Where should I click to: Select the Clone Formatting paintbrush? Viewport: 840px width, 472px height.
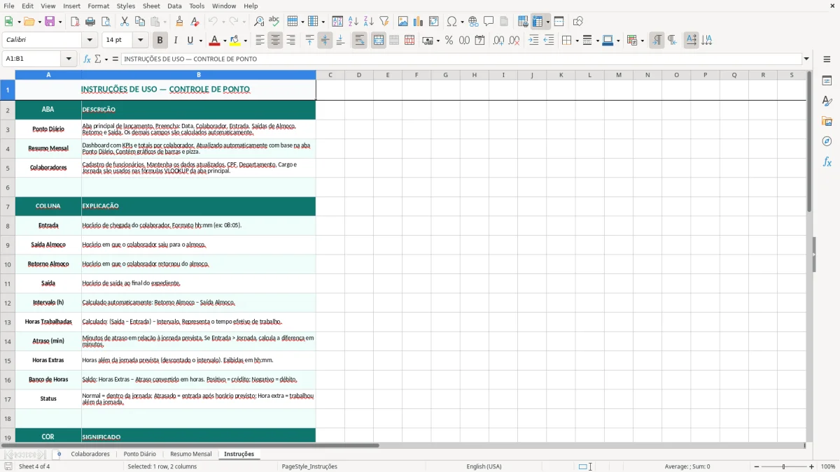tap(179, 22)
